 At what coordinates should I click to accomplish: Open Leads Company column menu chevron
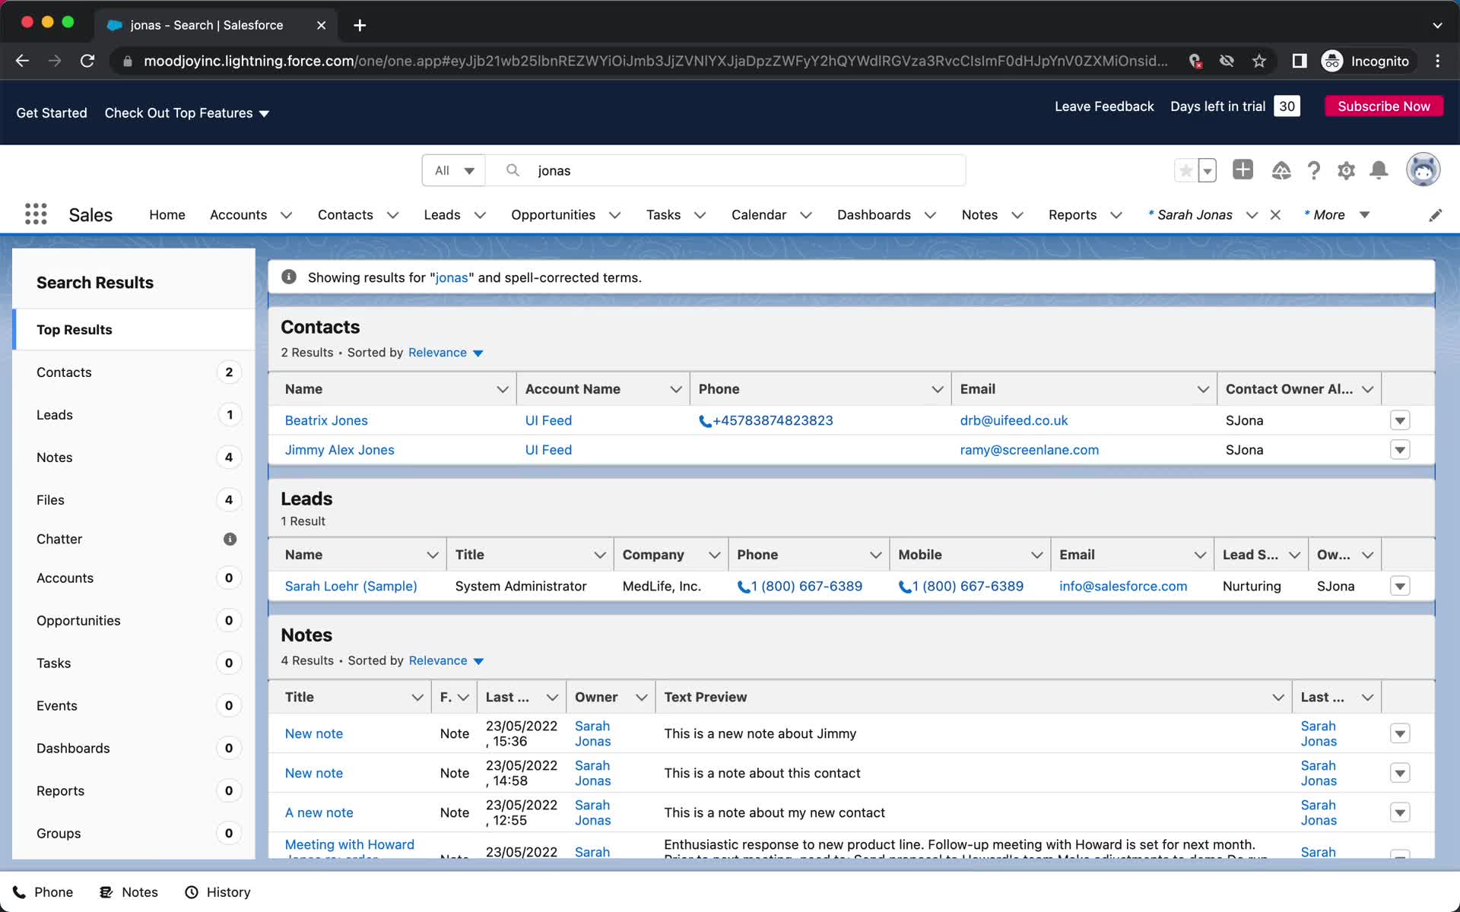[x=714, y=555]
